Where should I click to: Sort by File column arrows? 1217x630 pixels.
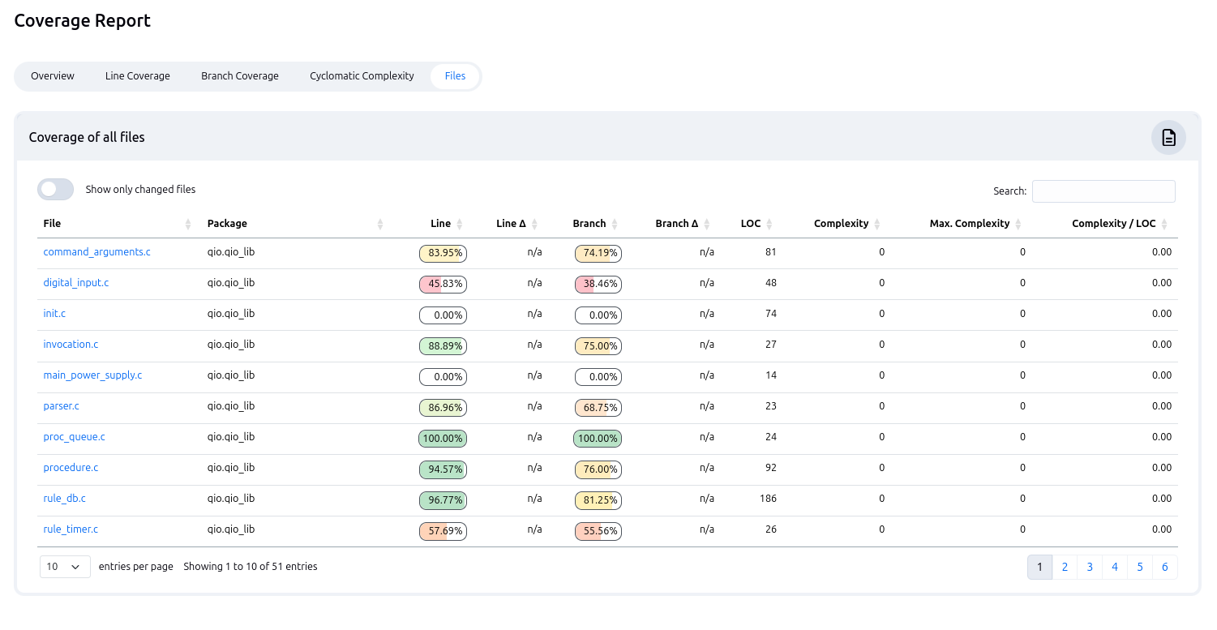188,224
